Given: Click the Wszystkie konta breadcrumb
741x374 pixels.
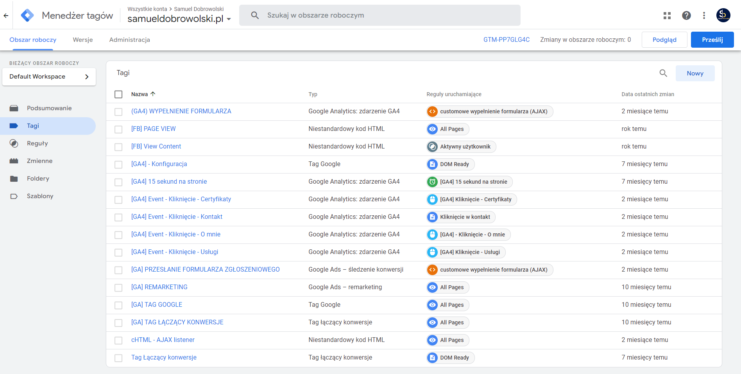Looking at the screenshot, I should tap(147, 9).
